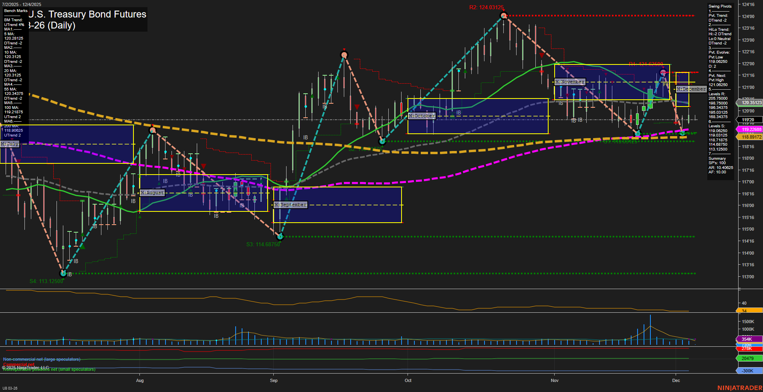Click the M:October monthly range label

click(x=421, y=116)
